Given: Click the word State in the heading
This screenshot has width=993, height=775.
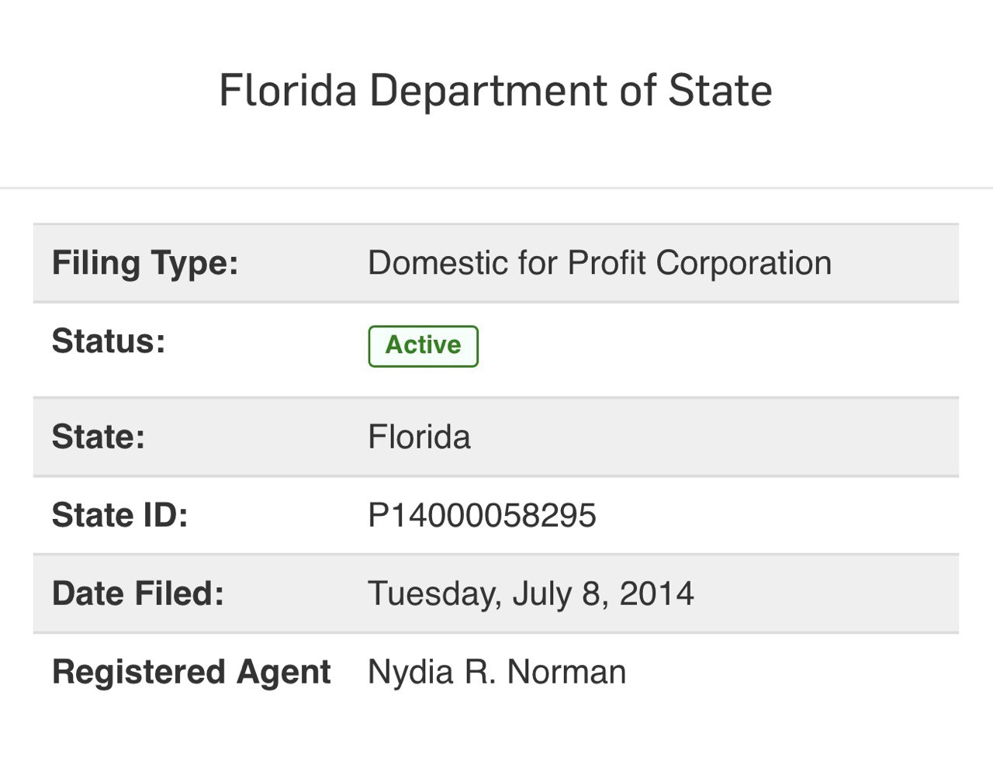Looking at the screenshot, I should (720, 91).
